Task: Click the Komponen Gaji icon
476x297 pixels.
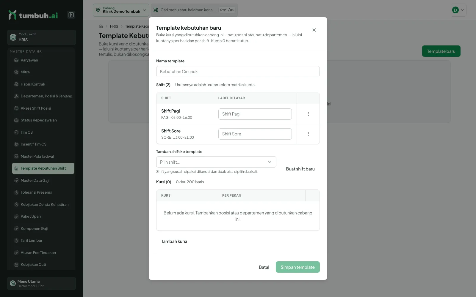Action: pyautogui.click(x=16, y=229)
